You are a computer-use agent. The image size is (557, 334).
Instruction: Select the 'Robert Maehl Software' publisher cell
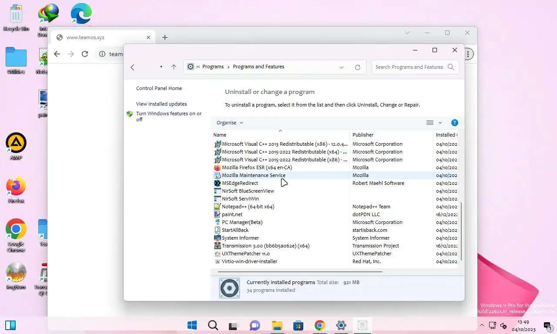(378, 183)
